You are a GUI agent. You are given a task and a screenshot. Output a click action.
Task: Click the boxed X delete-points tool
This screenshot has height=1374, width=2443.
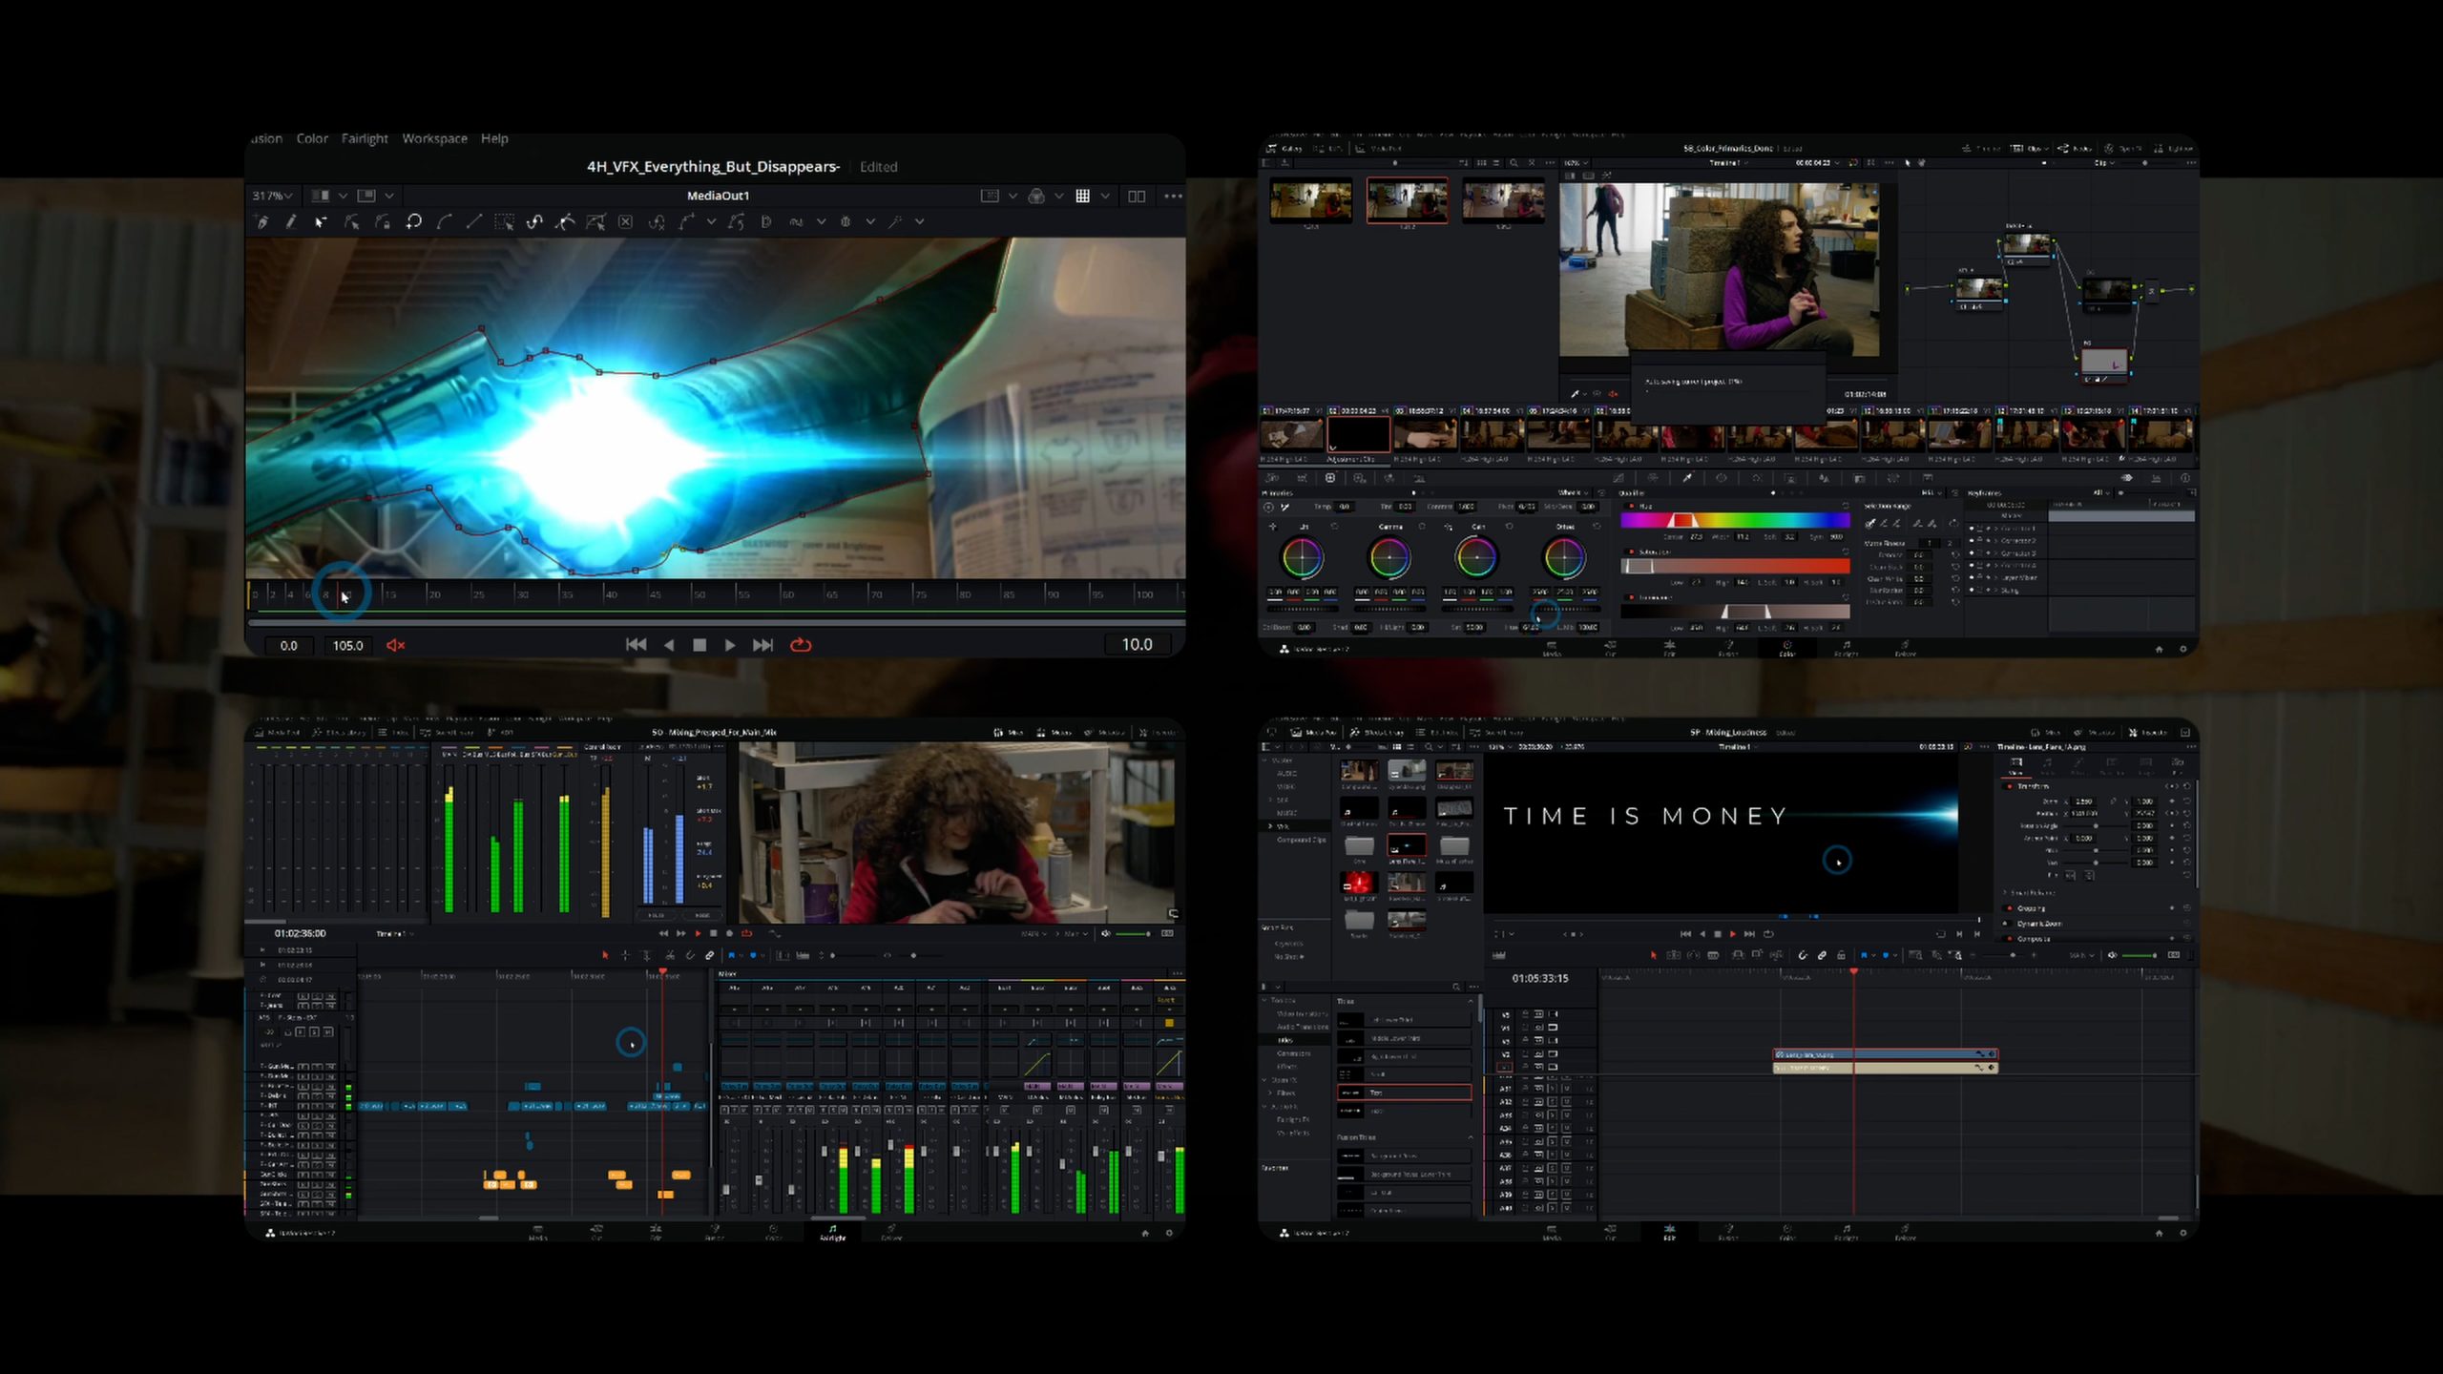click(x=625, y=221)
